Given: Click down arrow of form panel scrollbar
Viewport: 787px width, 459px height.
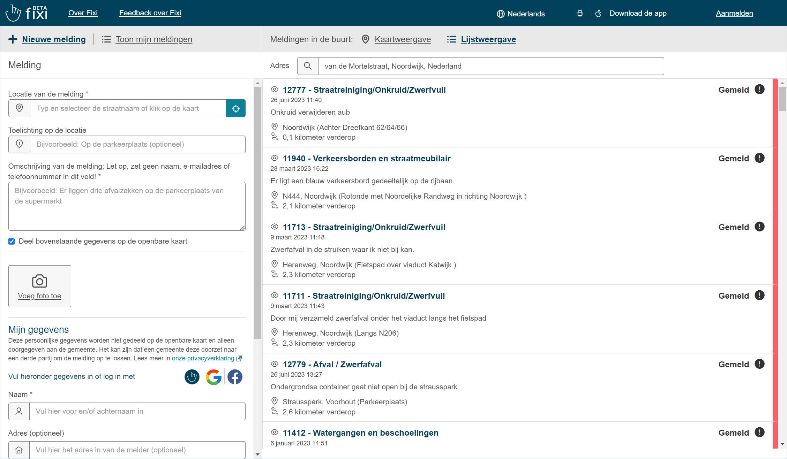Looking at the screenshot, I should (x=257, y=454).
